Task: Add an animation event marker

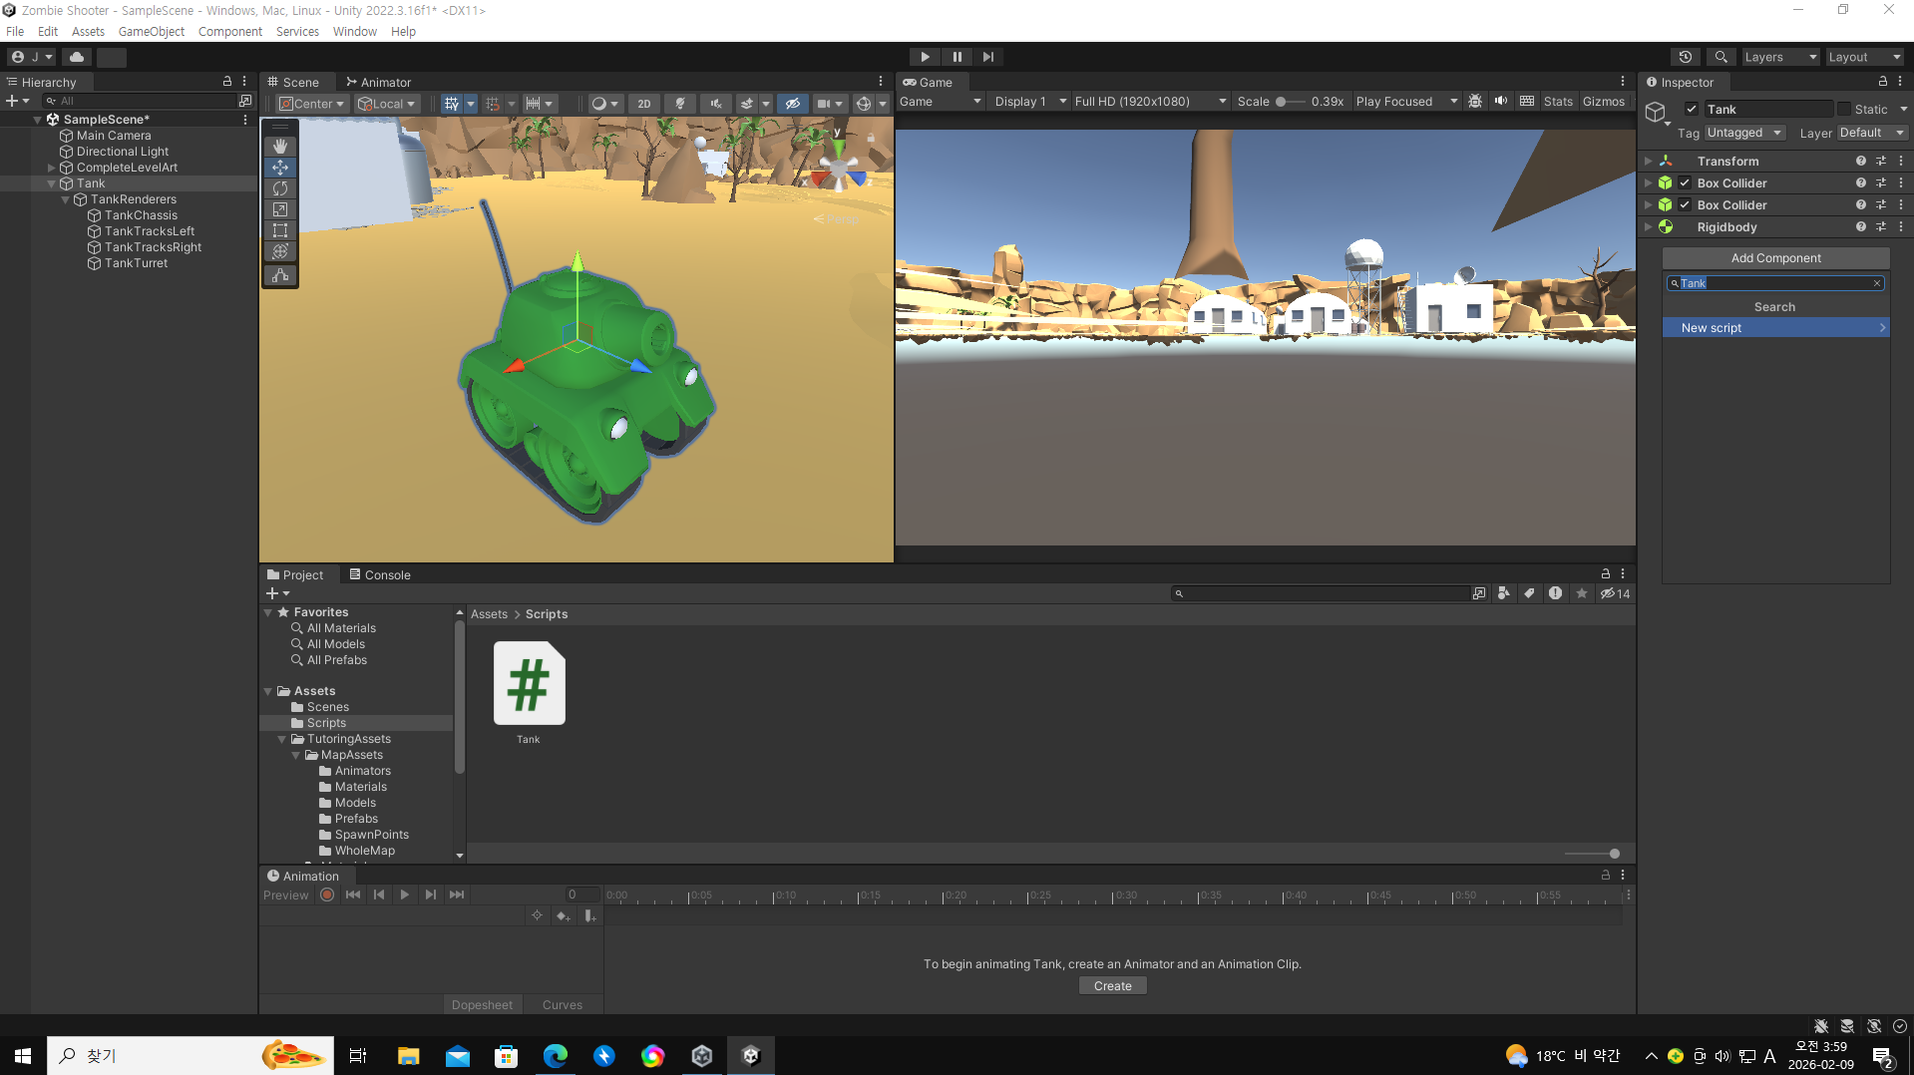Action: coord(589,915)
